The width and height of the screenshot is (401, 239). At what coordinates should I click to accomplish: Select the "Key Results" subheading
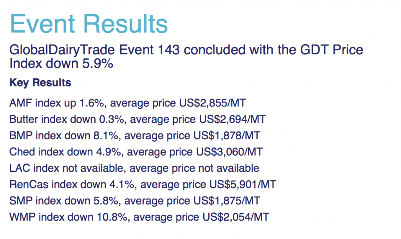point(40,83)
